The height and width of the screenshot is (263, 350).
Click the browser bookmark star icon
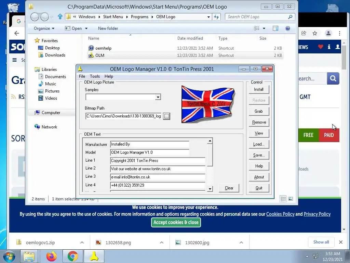[315, 33]
